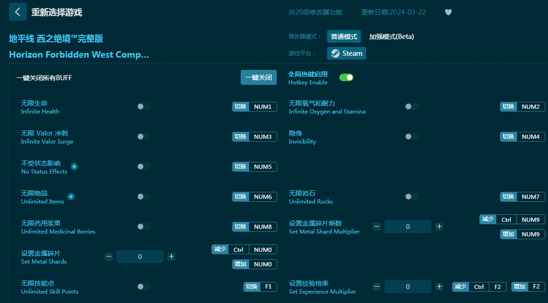
Task: Click NUM3 hotkey for Valor Surge
Action: [x=254, y=136]
